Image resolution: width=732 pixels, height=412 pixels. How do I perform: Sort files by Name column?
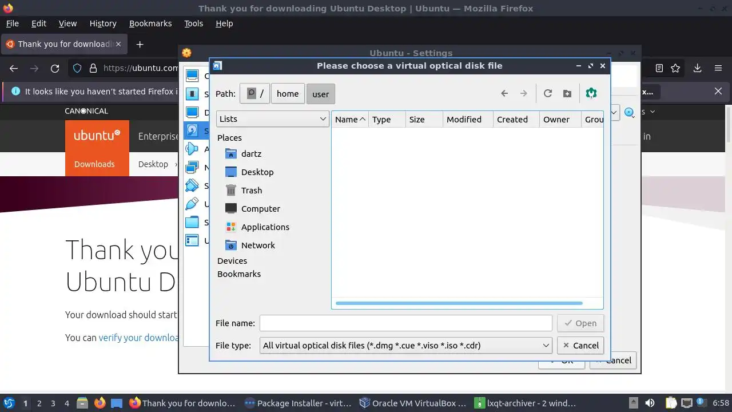[x=350, y=120]
